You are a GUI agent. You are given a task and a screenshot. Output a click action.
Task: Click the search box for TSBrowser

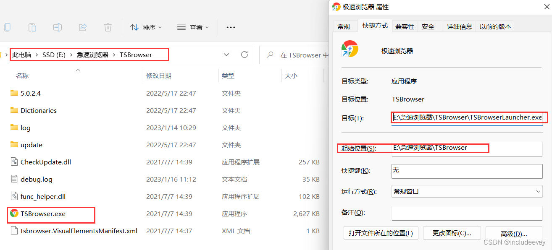pyautogui.click(x=294, y=55)
